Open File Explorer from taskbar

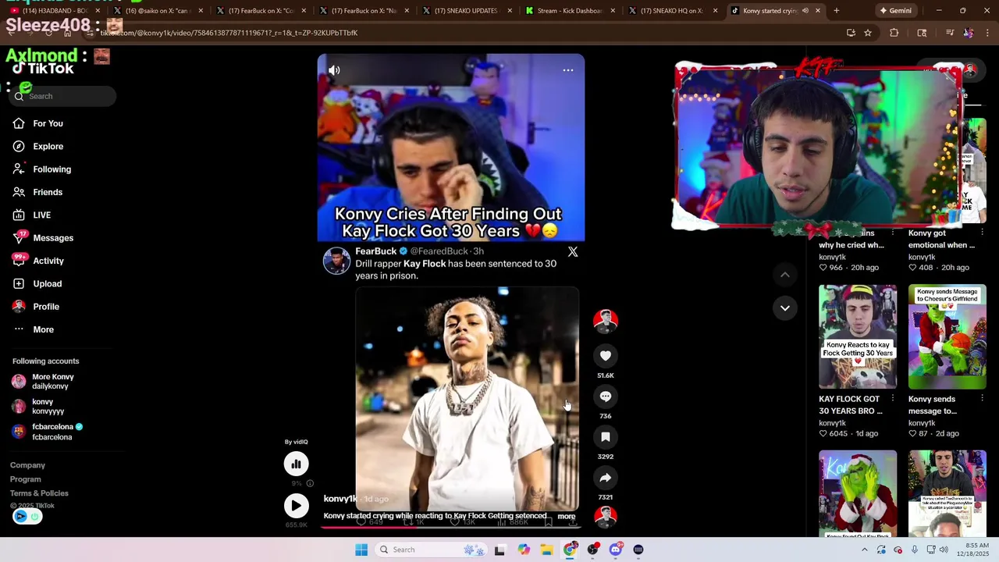pos(546,550)
